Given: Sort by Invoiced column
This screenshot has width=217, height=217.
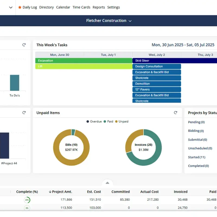Looking at the screenshot, I should pos(181,192).
